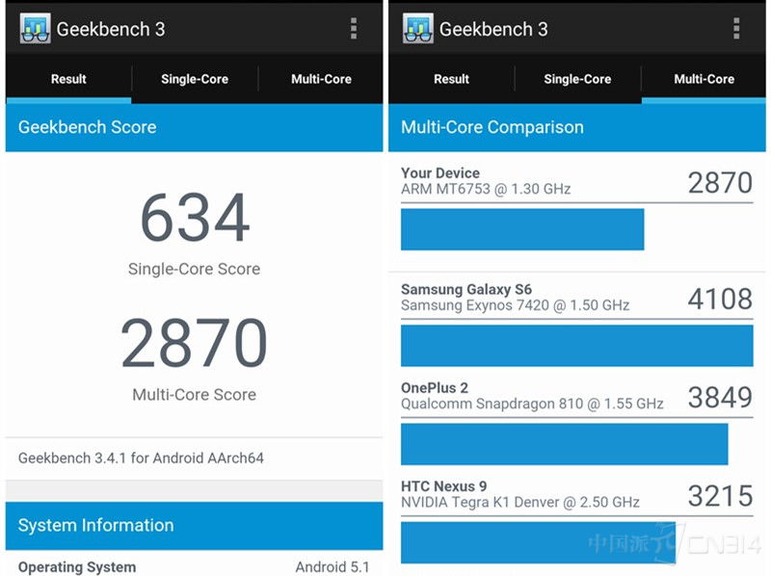Tap the HTC Nexus 9 score bar
Viewport: 771px width, 576px height.
click(538, 542)
